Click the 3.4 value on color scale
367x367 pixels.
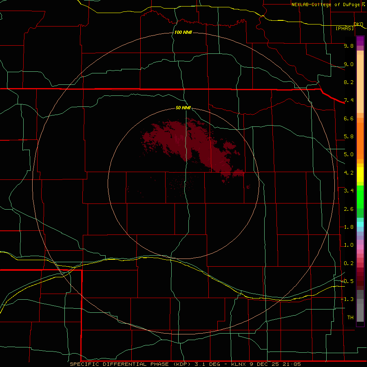coord(349,191)
